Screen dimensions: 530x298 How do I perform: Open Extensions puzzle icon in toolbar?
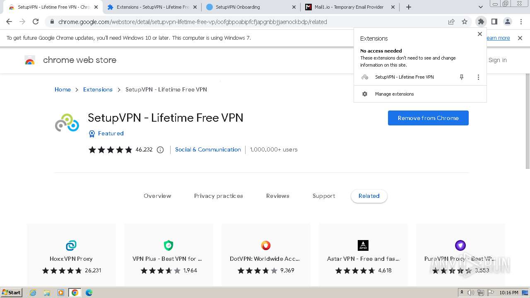coord(481,22)
